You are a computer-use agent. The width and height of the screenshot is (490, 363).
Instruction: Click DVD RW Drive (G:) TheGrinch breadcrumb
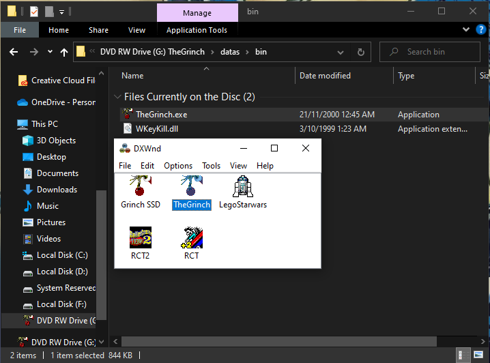(152, 52)
